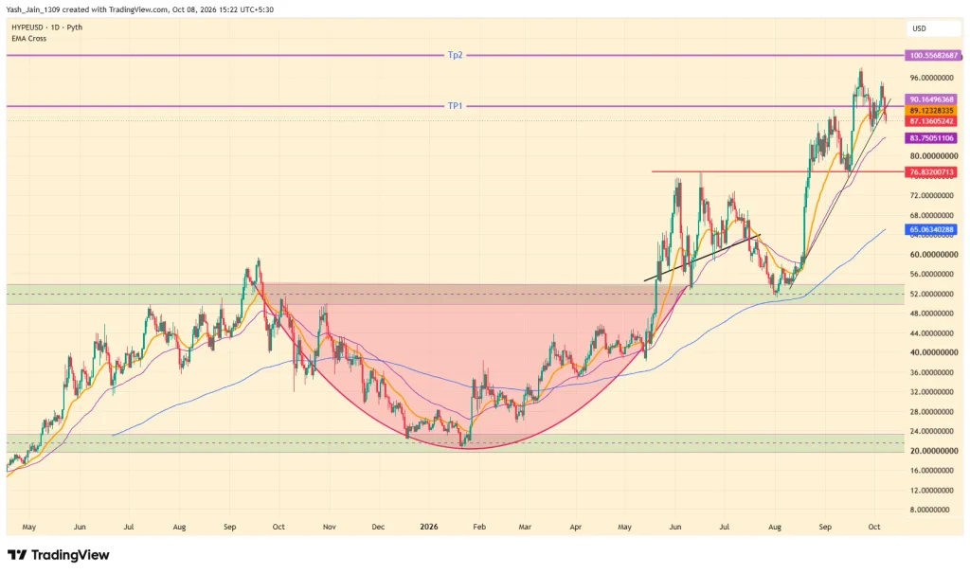Screen dimensions: 970x574
Task: Click the 40.00000000 axis value
Action: coord(933,352)
